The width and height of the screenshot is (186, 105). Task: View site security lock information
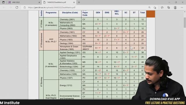point(25,8)
